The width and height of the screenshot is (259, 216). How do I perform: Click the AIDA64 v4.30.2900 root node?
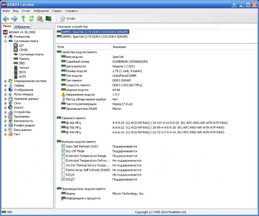tap(22, 32)
